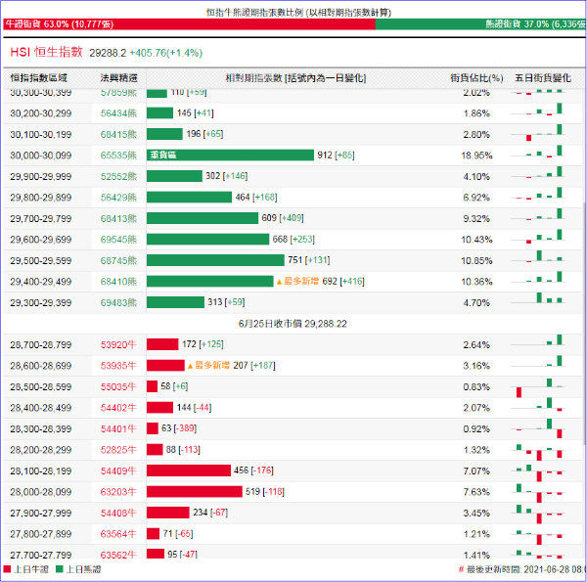Click the green 上日熊證 legend square
Image resolution: width=587 pixels, height=582 pixels.
[x=59, y=569]
